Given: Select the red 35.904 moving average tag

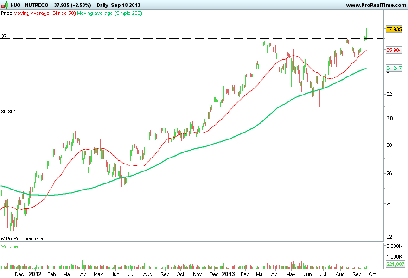Looking at the screenshot, I should 394,50.
